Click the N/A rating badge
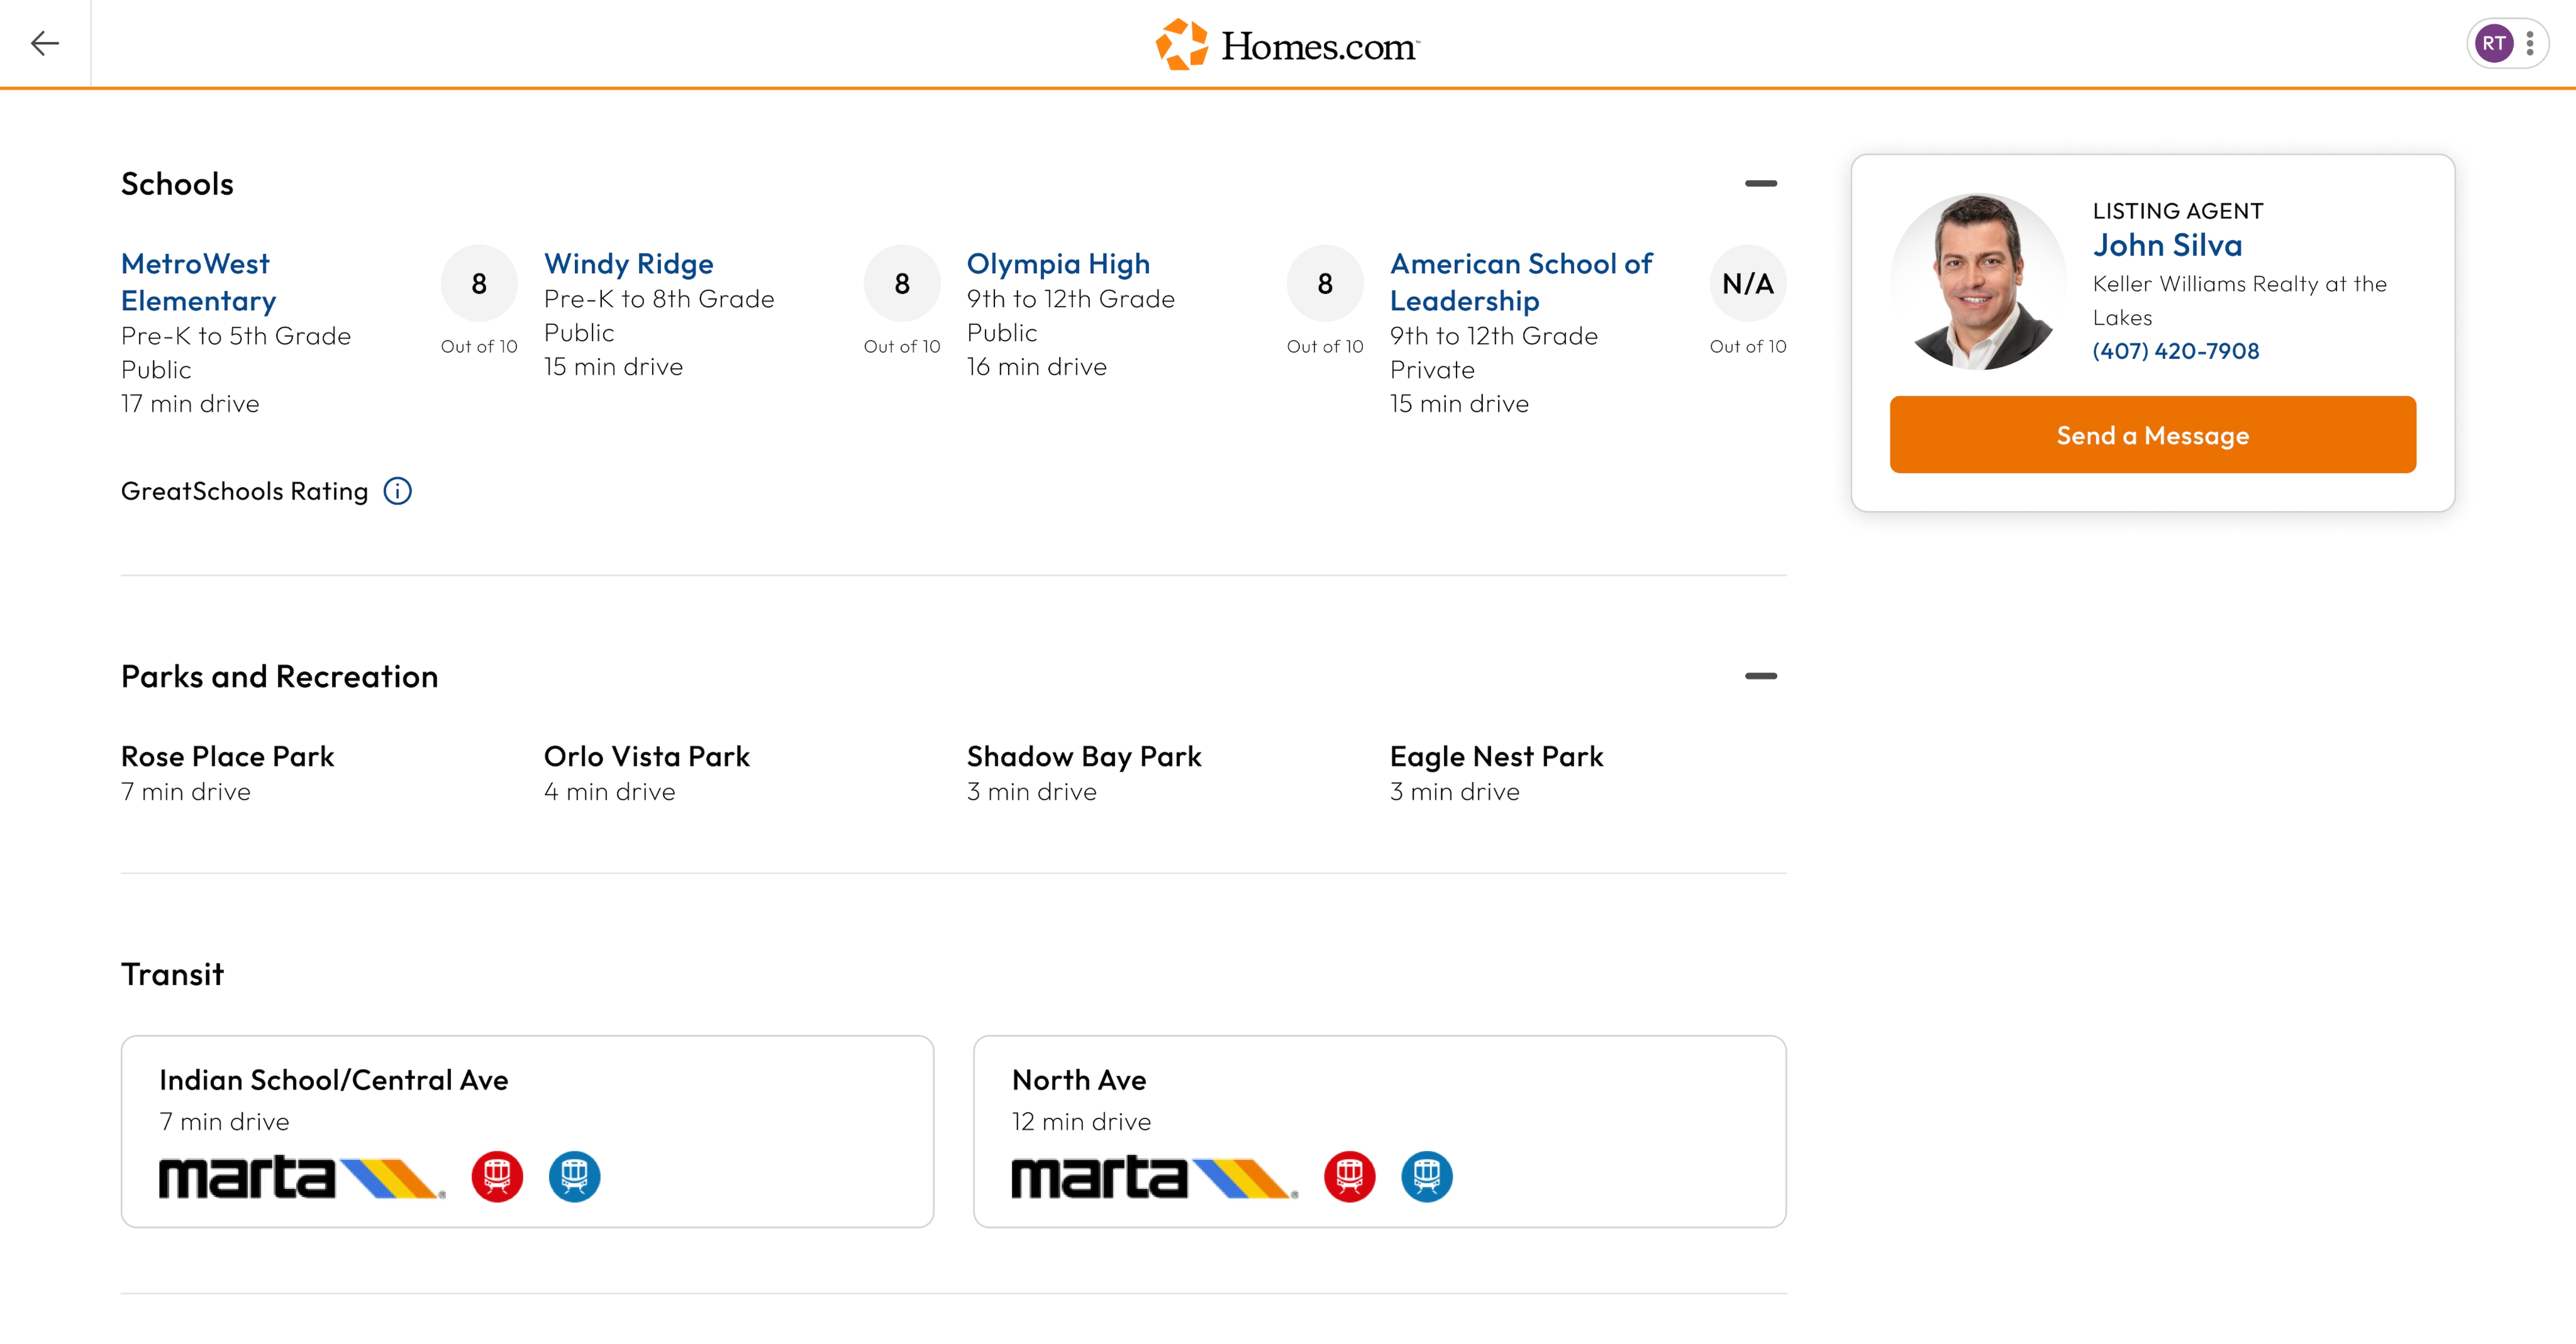This screenshot has height=1344, width=2576. coord(1747,284)
